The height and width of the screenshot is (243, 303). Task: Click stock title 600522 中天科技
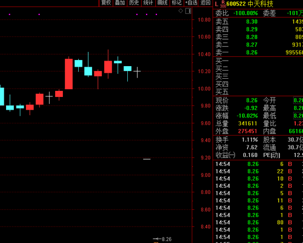[x=250, y=4]
